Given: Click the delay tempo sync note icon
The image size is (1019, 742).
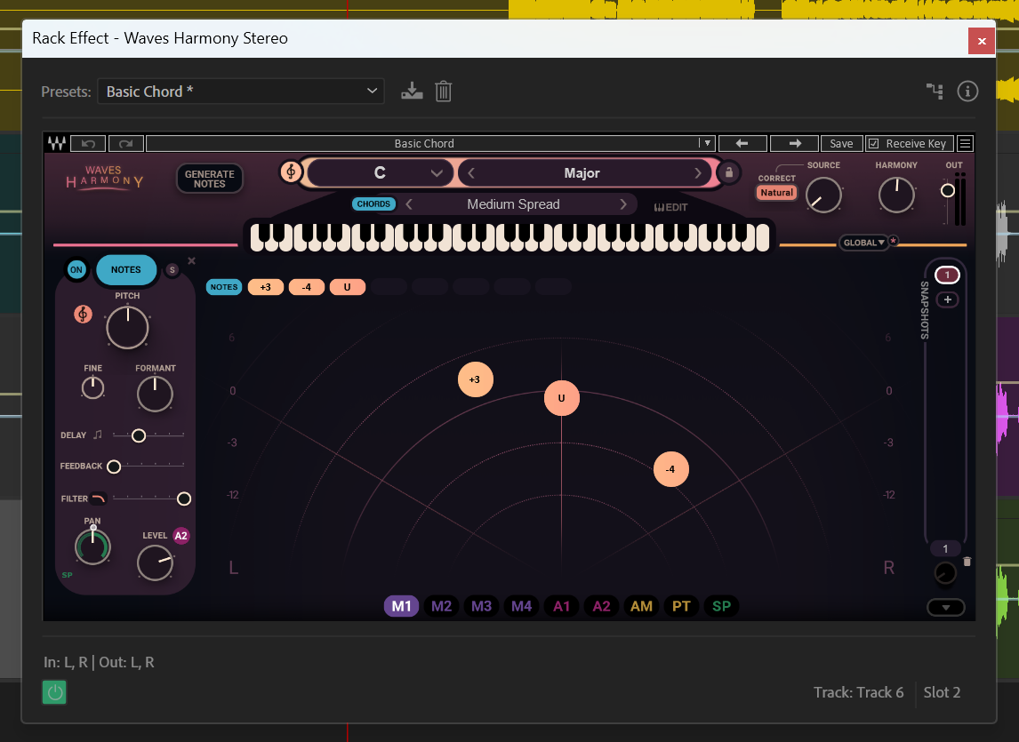Looking at the screenshot, I should (x=98, y=435).
